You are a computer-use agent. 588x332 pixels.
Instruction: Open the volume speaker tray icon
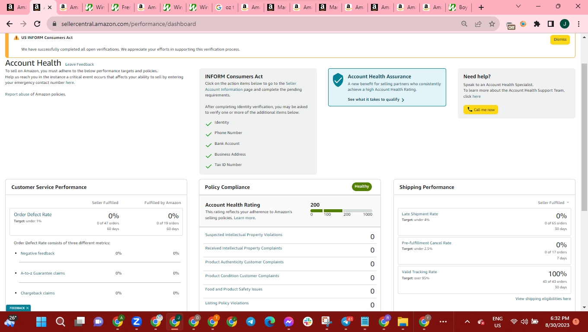tap(524, 322)
